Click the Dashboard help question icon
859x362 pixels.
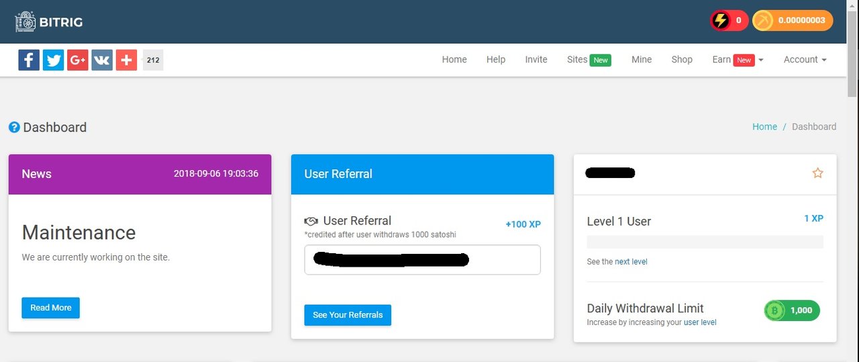[14, 127]
